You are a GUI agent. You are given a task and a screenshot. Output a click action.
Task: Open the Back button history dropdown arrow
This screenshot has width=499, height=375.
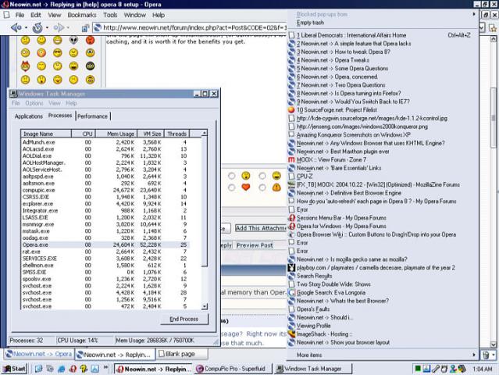click(25, 27)
